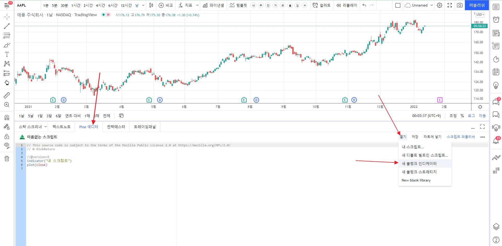The height and width of the screenshot is (246, 502).
Task: Choose 새 블랭크 스트래티지 menu item
Action: pos(425,172)
